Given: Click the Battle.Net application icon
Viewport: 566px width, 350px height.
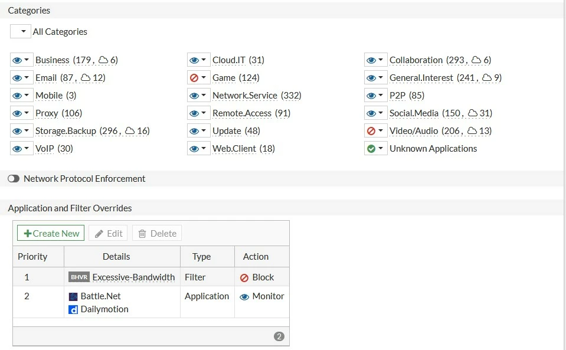Looking at the screenshot, I should [73, 297].
